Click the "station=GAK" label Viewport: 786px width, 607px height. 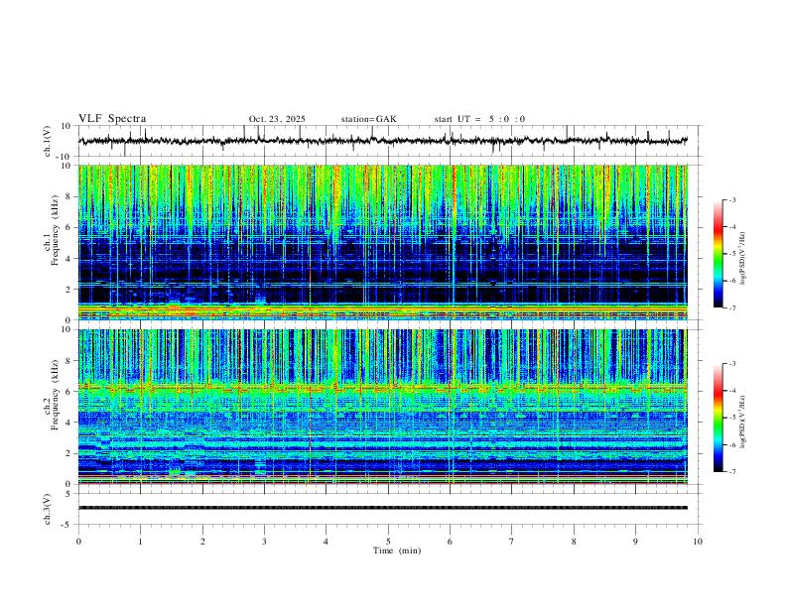click(368, 119)
